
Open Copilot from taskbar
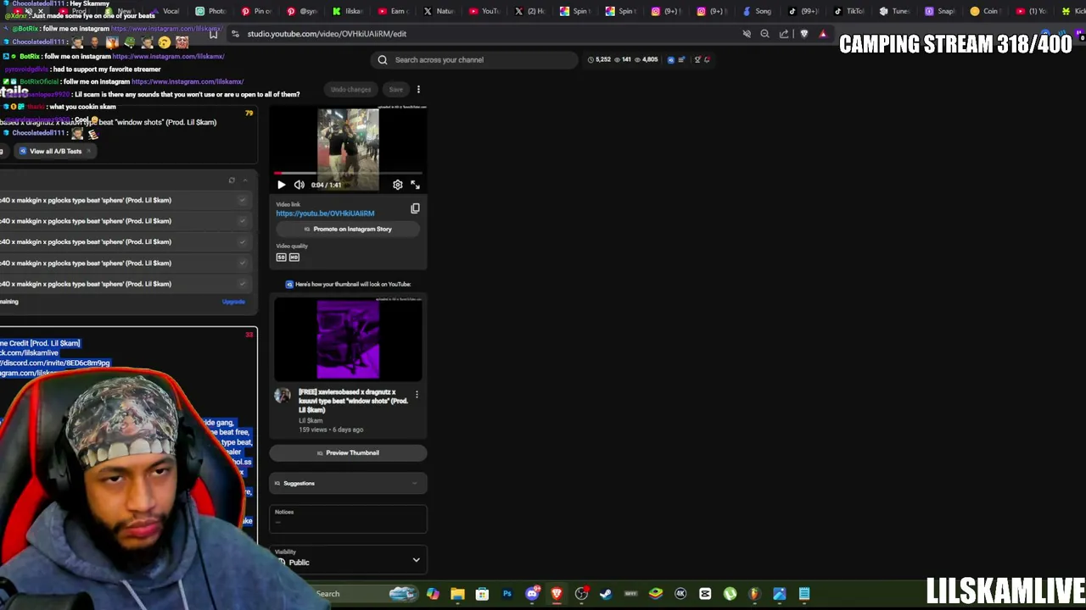coord(433,594)
